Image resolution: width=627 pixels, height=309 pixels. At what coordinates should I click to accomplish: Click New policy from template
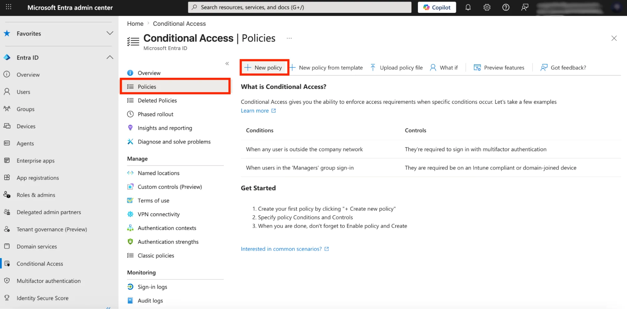326,67
